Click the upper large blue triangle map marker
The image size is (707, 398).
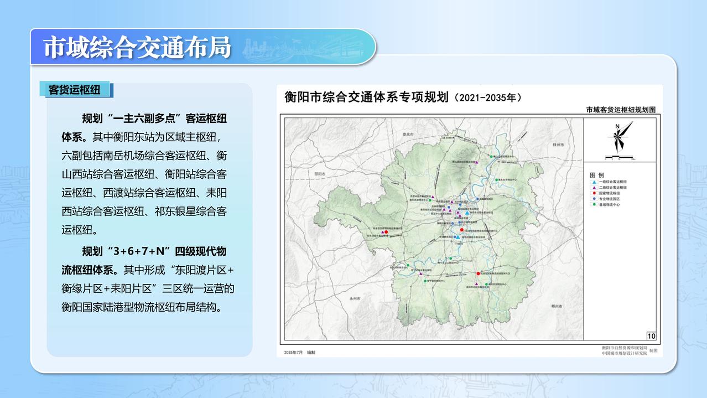pos(467,213)
